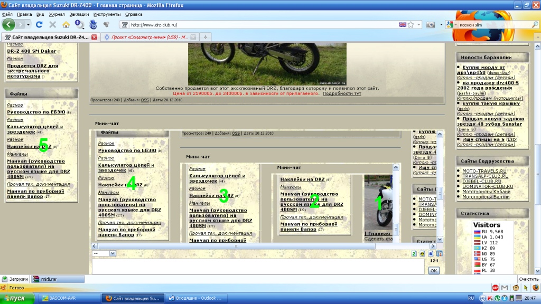Screen dimensions: 541x304
Task: Click the Forward navigation arrow
Action: coord(21,24)
